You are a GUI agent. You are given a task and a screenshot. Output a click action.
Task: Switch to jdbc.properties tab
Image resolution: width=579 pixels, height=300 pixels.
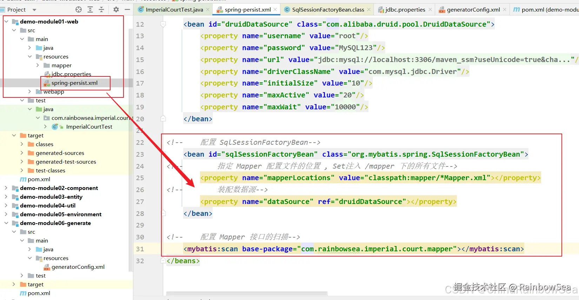coord(405,9)
